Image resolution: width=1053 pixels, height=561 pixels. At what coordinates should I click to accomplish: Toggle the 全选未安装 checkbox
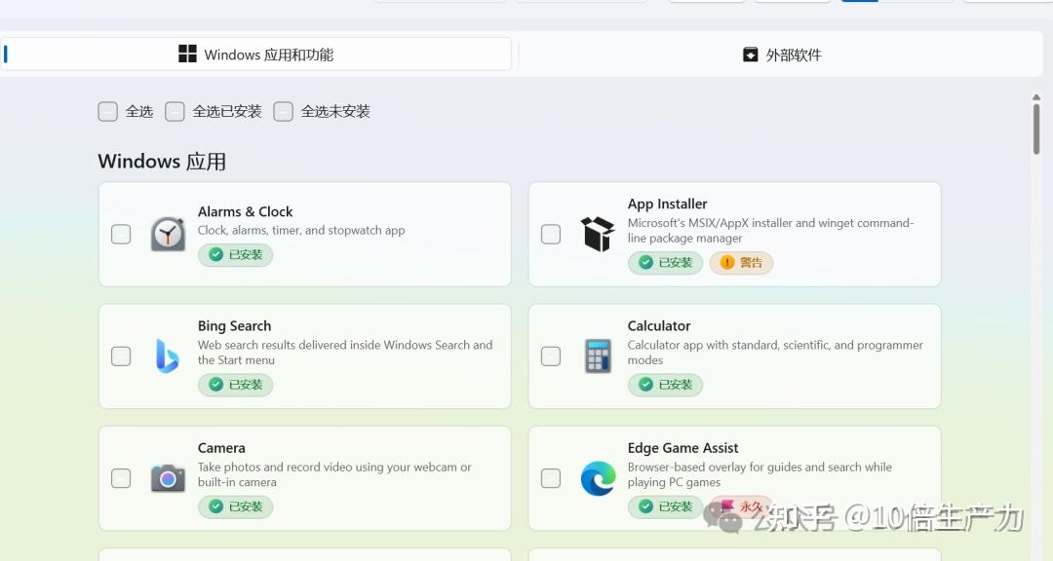(284, 111)
